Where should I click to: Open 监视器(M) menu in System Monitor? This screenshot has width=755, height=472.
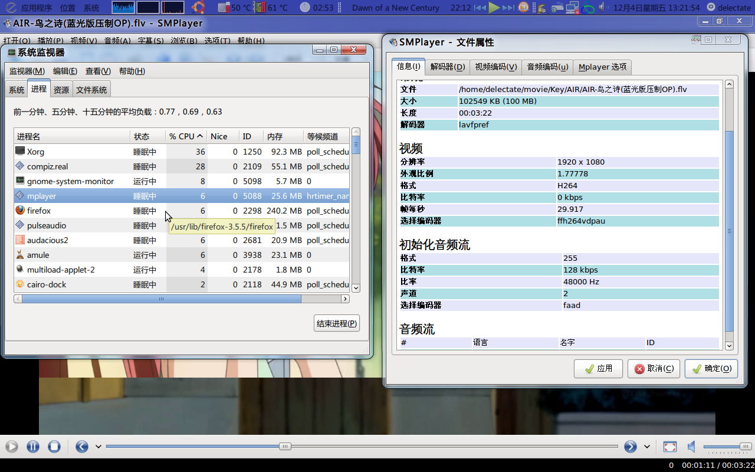coord(27,71)
